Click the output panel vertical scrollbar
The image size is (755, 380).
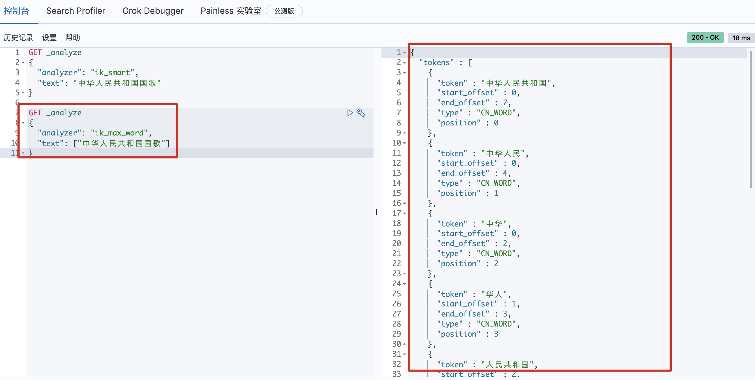click(750, 119)
